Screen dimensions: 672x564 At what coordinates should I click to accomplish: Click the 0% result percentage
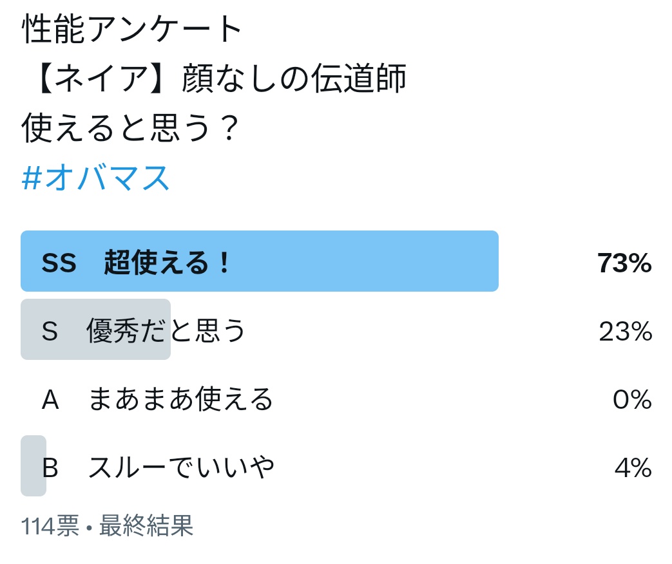[x=631, y=400]
